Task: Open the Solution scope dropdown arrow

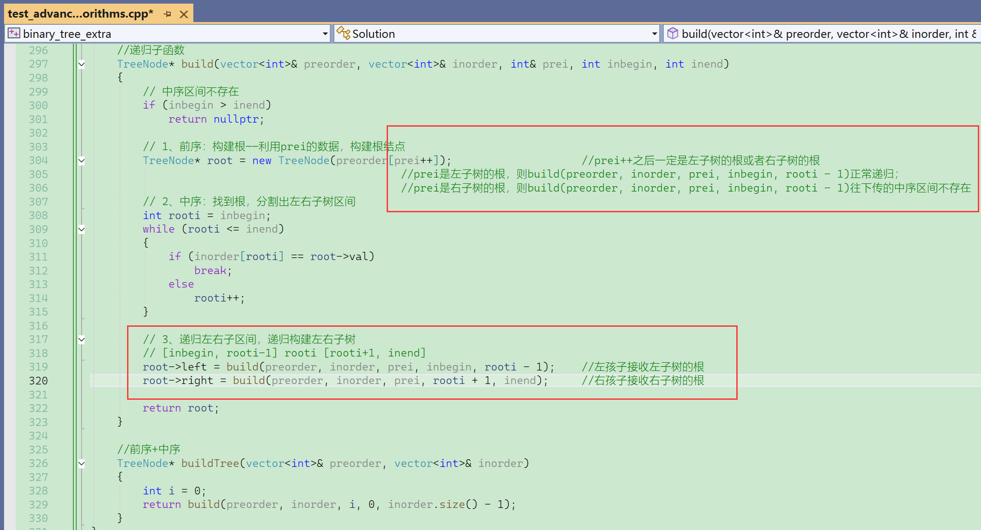Action: coord(654,34)
